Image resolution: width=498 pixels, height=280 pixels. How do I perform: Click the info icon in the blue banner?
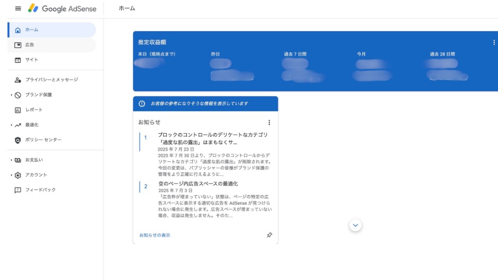142,103
